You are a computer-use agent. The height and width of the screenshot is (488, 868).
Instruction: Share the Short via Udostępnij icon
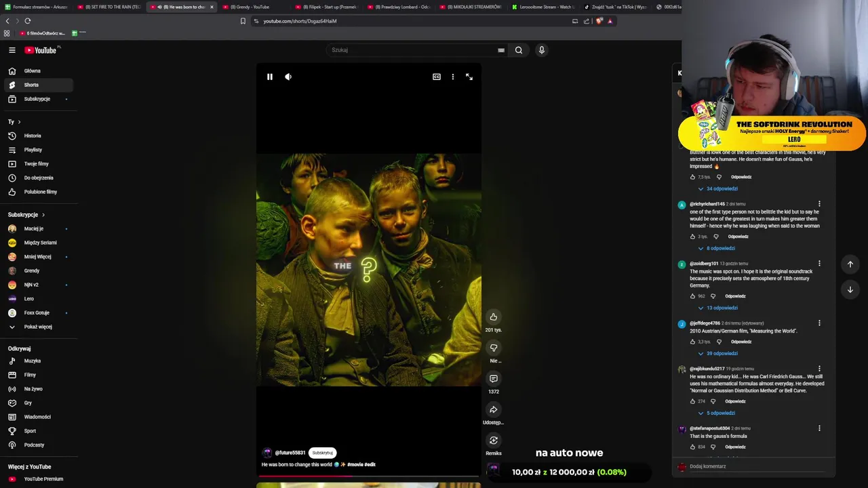click(494, 409)
